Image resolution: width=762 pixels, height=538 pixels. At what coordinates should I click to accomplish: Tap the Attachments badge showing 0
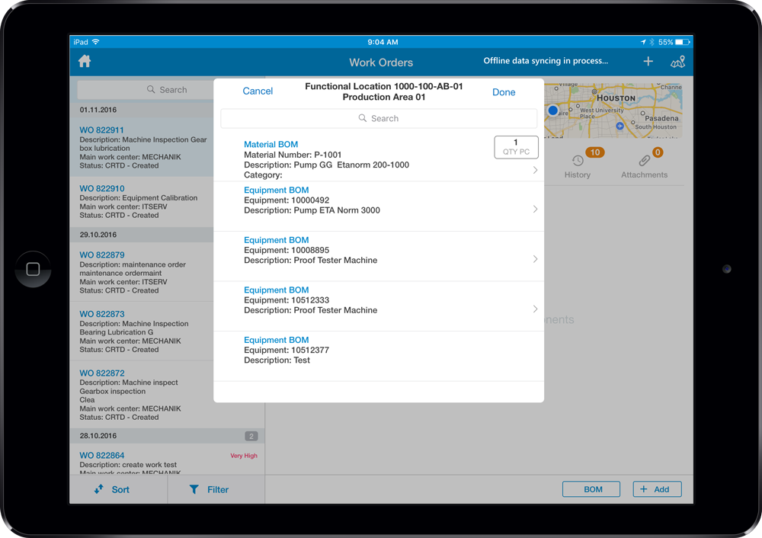pyautogui.click(x=658, y=152)
